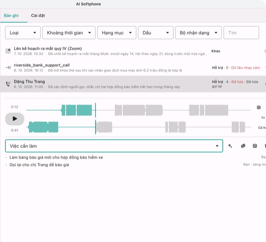The width and height of the screenshot is (266, 242).
Task: Click the summary starting with Đã xác định người gọi
Action: (x=114, y=87)
